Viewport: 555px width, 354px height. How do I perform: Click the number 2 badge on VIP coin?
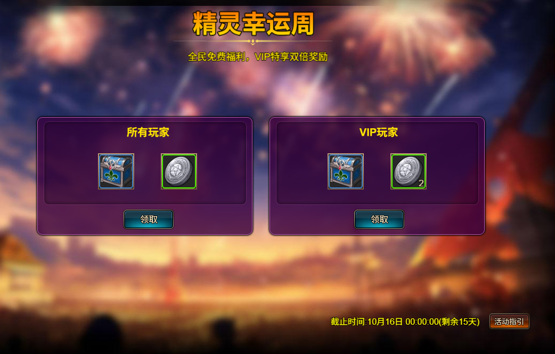coord(421,183)
